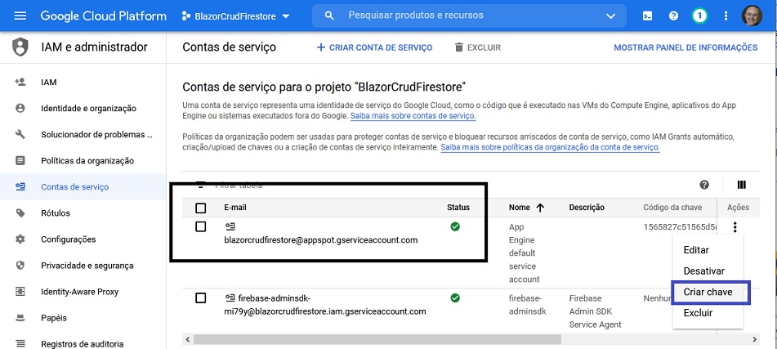The width and height of the screenshot is (777, 349).
Task: Click the green status check for appspot account
Action: [x=455, y=226]
